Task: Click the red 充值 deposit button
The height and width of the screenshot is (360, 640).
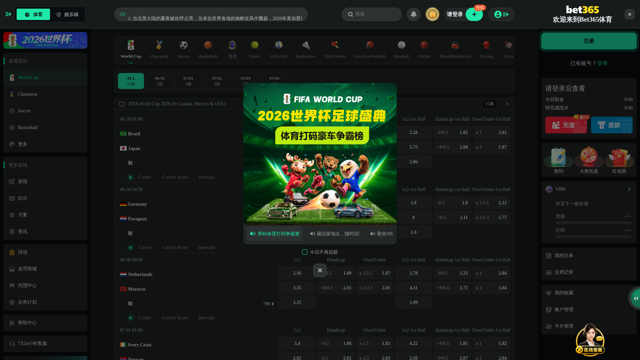Action: tap(566, 125)
